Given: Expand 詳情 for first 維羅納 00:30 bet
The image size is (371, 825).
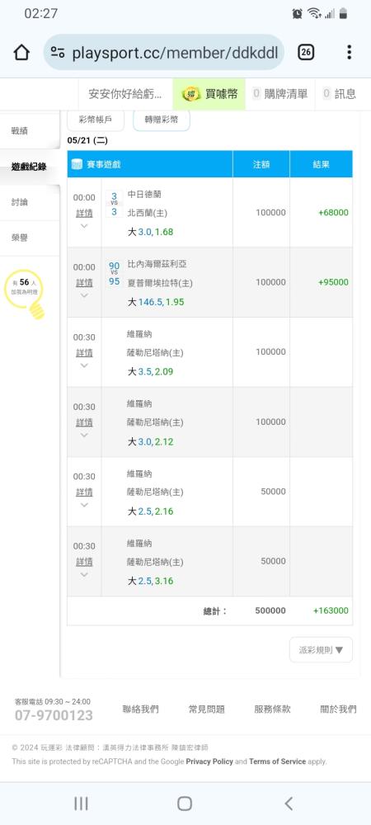Looking at the screenshot, I should (84, 352).
